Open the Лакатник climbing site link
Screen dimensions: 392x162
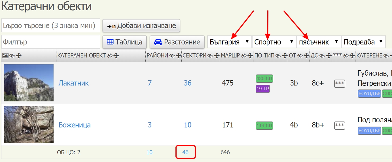73,83
